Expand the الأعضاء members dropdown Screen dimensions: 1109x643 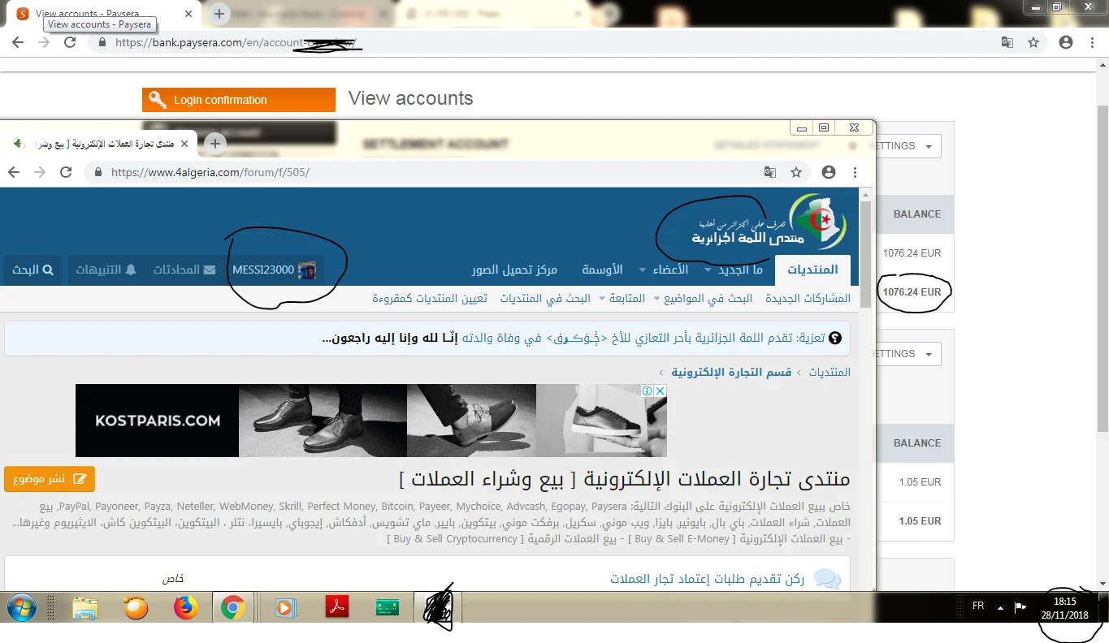tap(664, 270)
